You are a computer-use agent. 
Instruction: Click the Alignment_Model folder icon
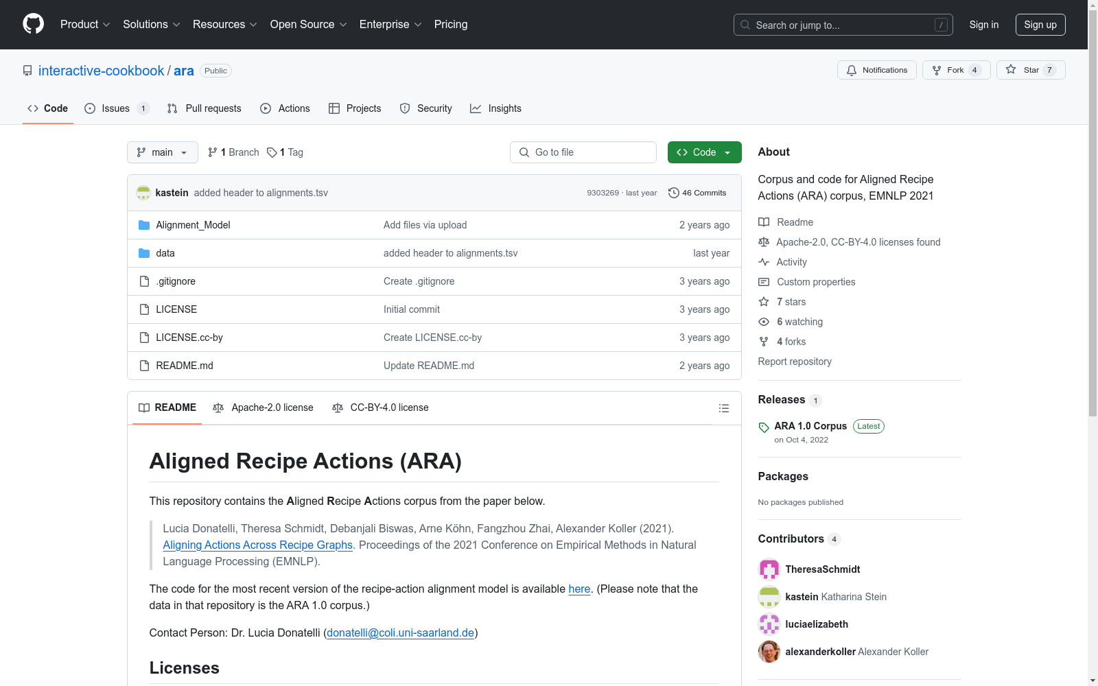[x=144, y=225]
